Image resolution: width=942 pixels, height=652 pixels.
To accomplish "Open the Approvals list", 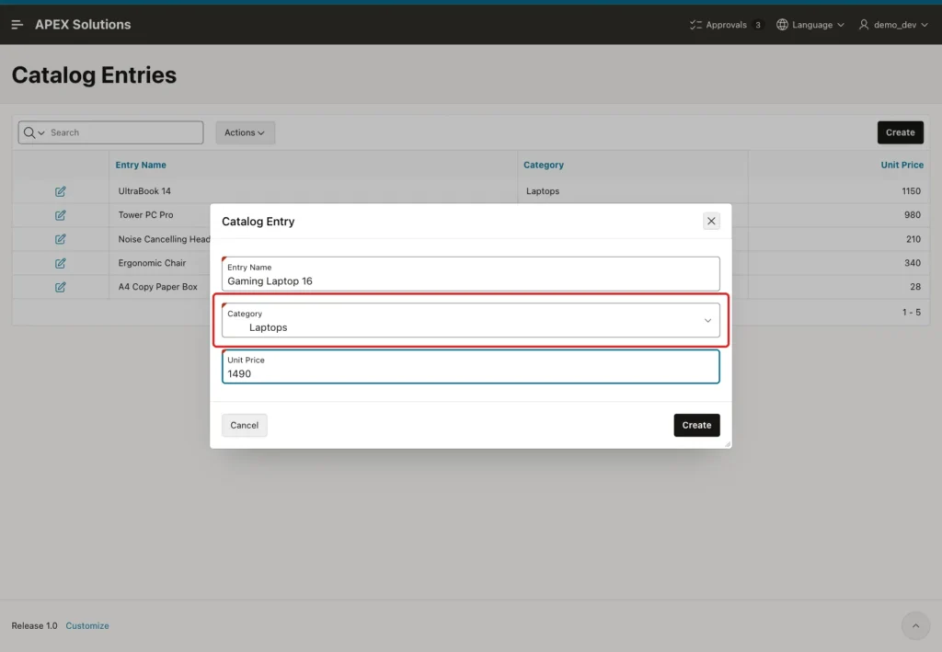I will pyautogui.click(x=726, y=25).
